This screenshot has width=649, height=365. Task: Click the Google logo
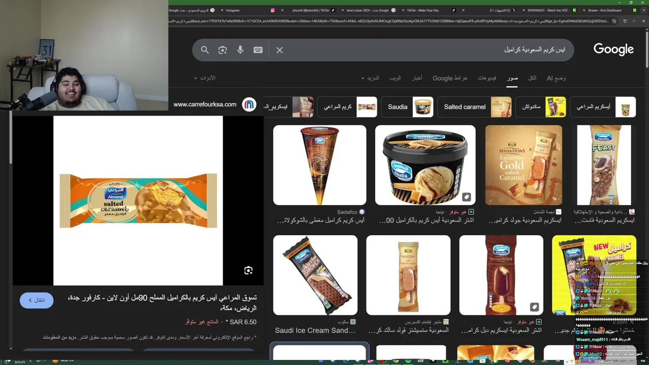point(614,49)
